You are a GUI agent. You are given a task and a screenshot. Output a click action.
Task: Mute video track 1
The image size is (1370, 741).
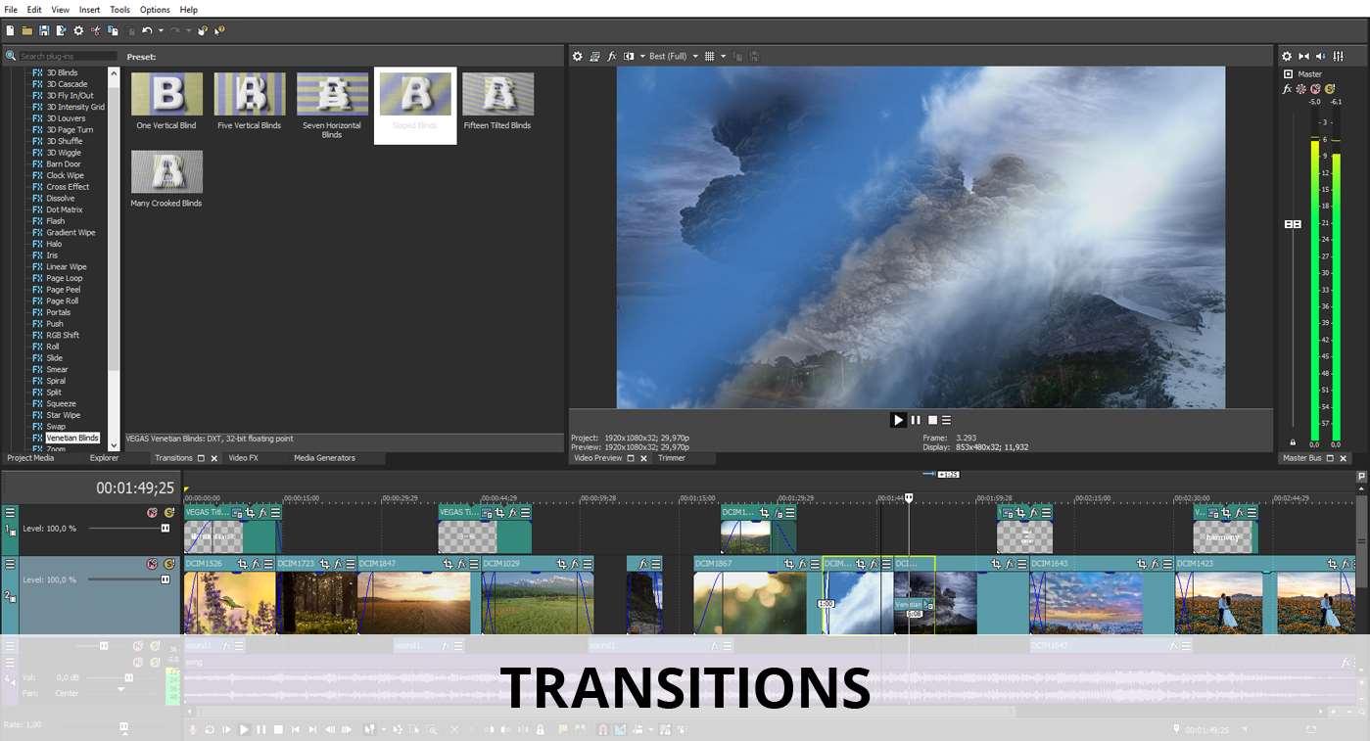[153, 512]
